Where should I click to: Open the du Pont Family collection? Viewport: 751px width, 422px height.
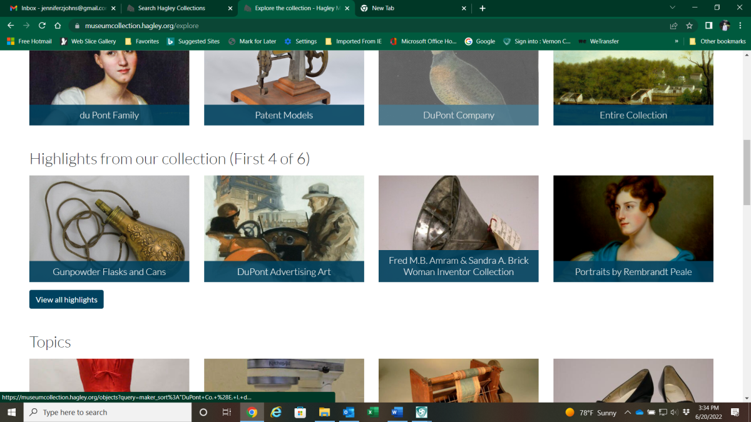tap(110, 88)
